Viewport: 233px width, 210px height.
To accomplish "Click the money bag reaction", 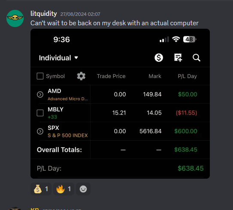I will coord(41,189).
